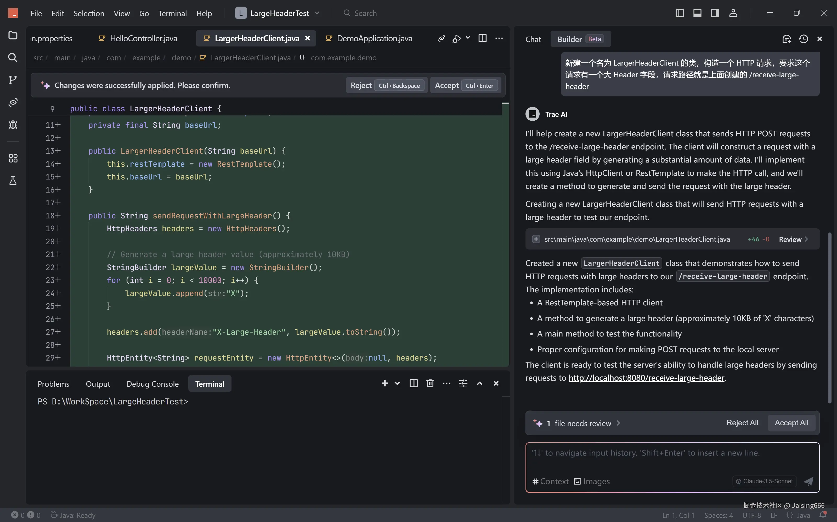Open the Source Control sidebar icon
Viewport: 837px width, 522px height.
13,80
